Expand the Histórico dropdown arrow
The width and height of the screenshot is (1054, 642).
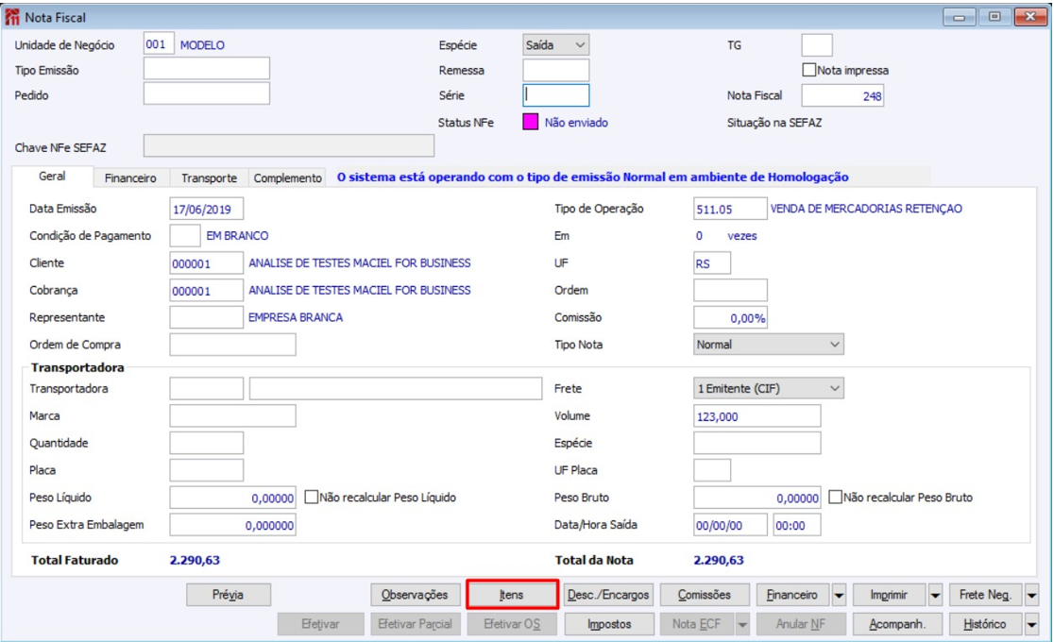1032,624
